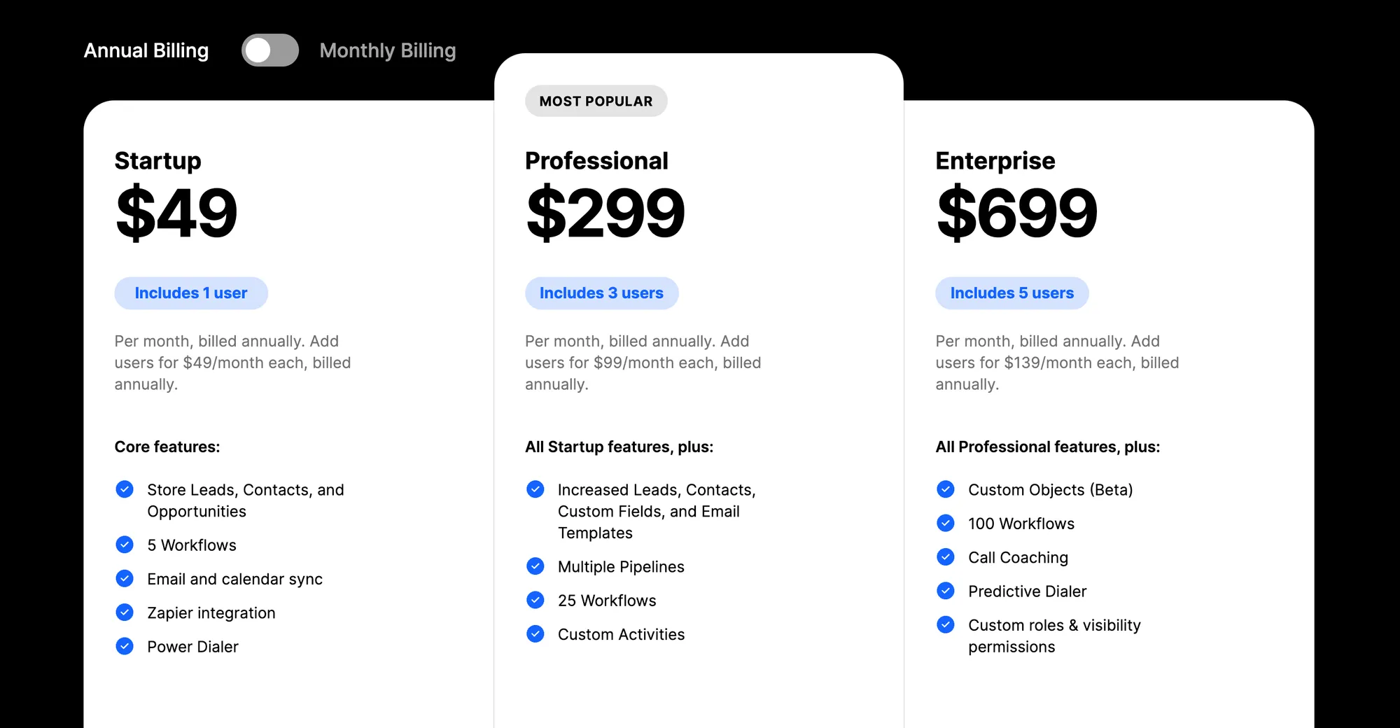
Task: Click the Monthly Billing label
Action: (387, 50)
